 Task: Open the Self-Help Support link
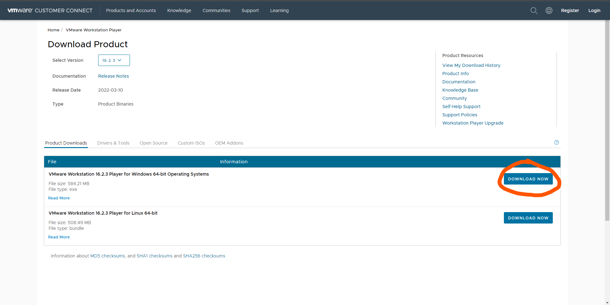click(461, 107)
